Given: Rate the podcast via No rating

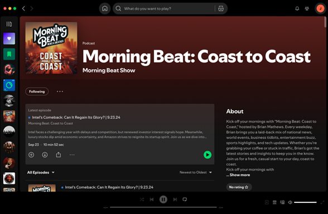Looking at the screenshot, I should (239, 187).
